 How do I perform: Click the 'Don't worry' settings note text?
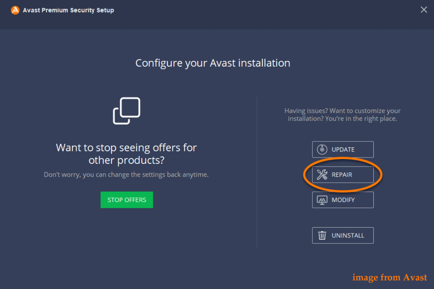tap(126, 175)
